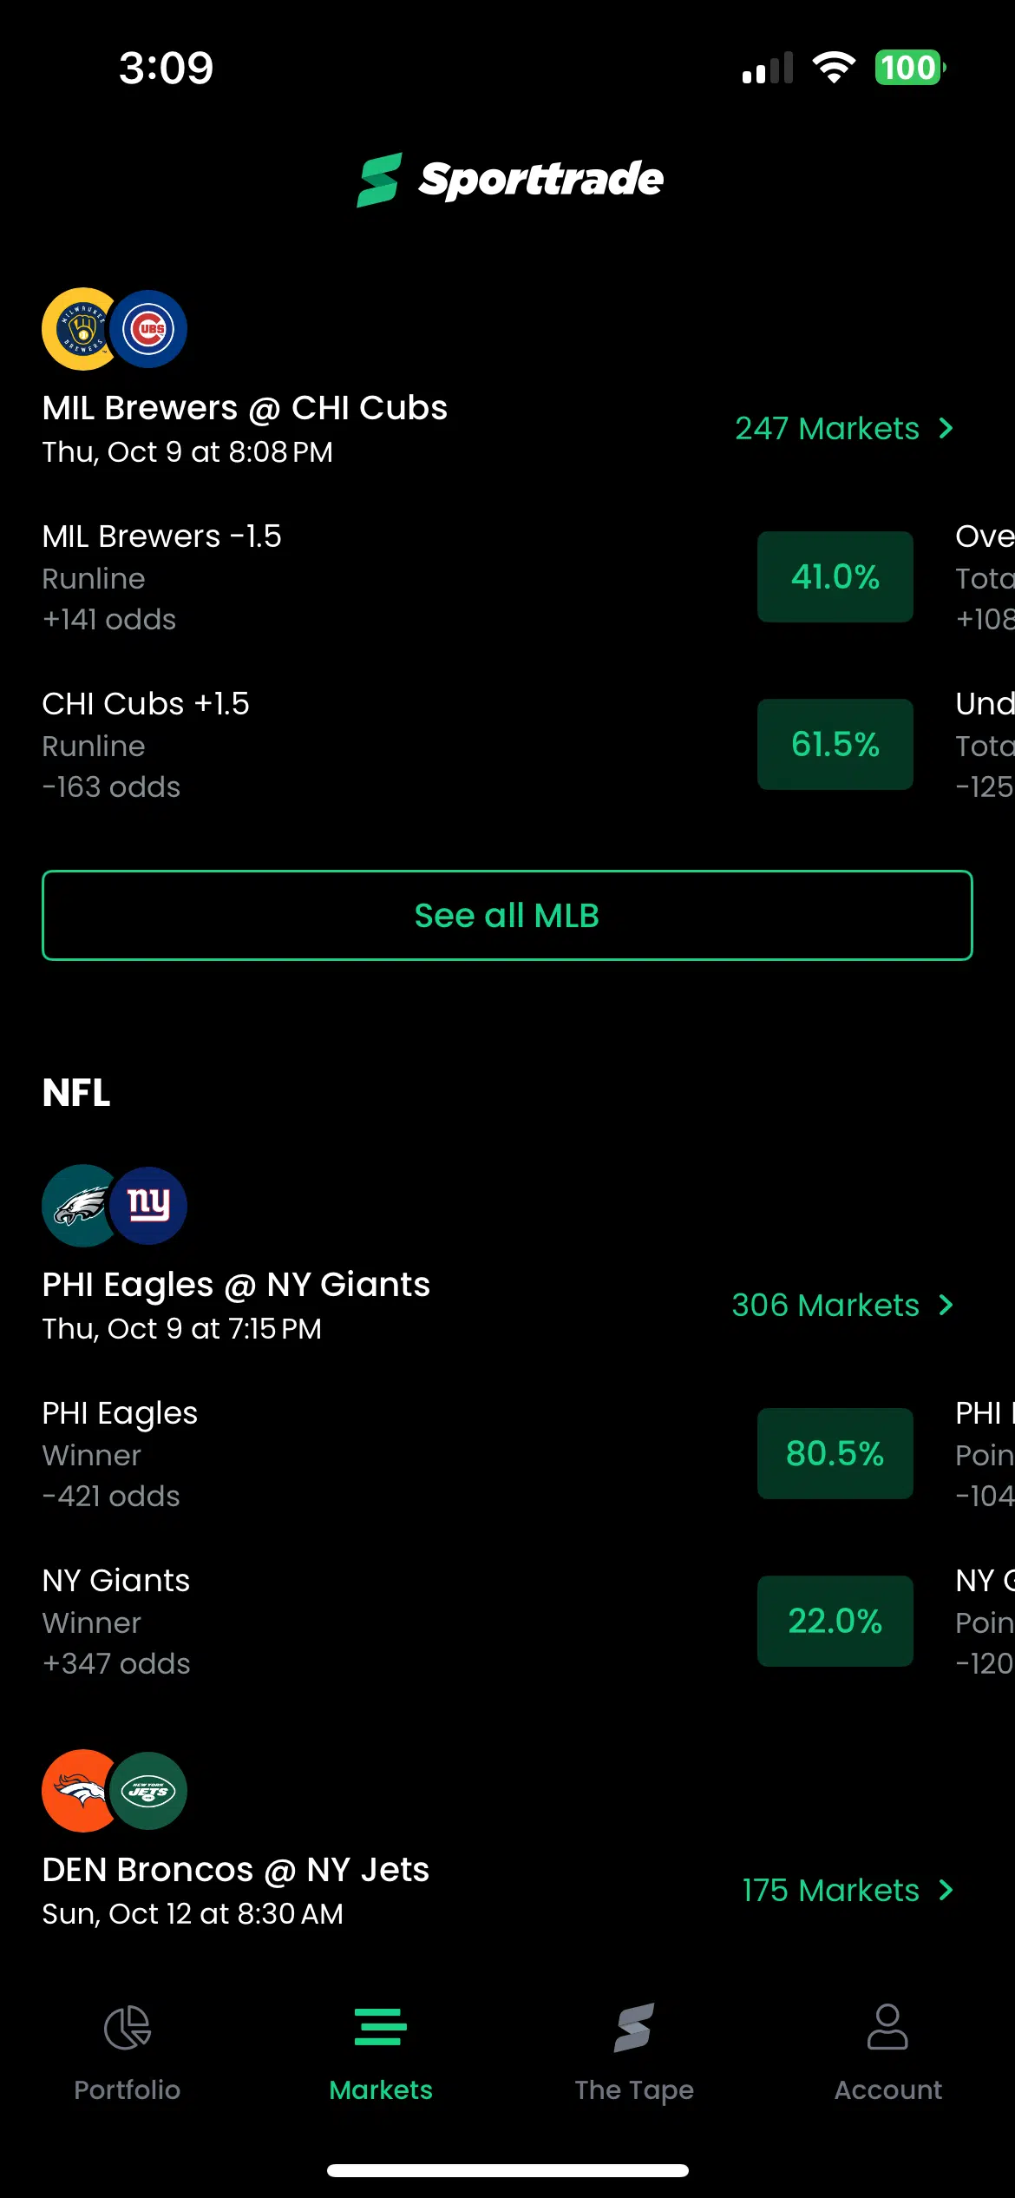
Task: Tap the Chicago Cubs team logo
Action: coord(150,329)
